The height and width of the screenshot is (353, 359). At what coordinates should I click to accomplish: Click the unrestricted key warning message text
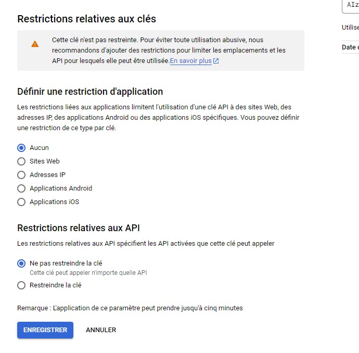(169, 50)
